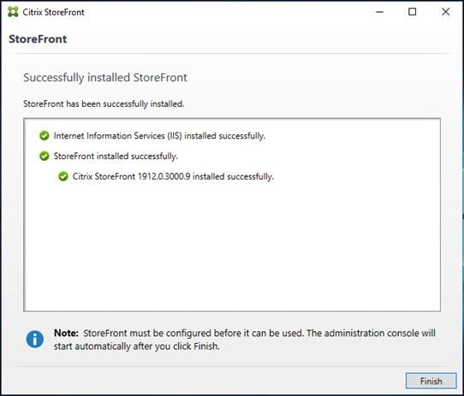This screenshot has height=396, width=464.
Task: Click the green check beside StoreFront installed successfully
Action: click(x=45, y=156)
